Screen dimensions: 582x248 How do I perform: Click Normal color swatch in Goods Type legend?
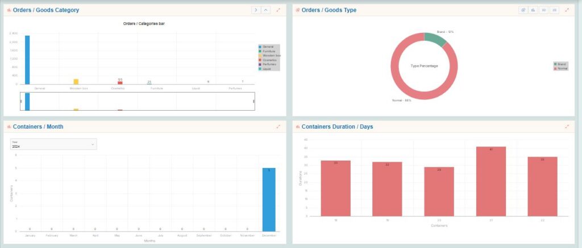tap(555, 68)
